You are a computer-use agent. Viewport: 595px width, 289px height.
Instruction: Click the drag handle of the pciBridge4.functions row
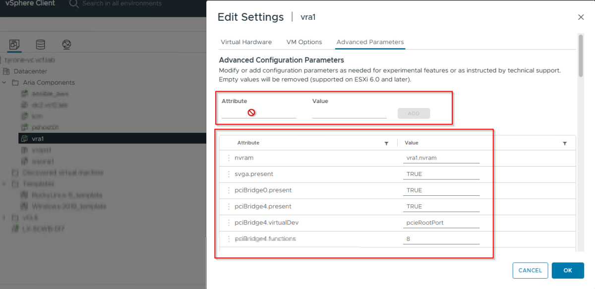click(229, 239)
